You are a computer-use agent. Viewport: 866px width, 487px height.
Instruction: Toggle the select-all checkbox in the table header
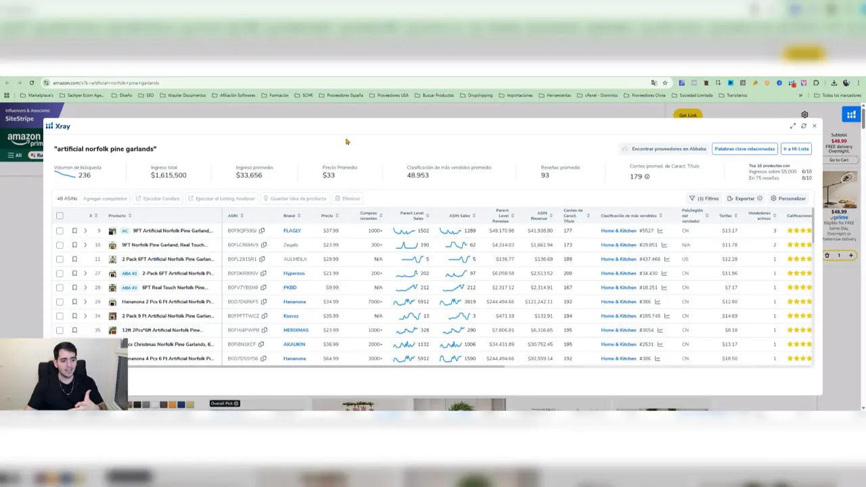coord(60,215)
